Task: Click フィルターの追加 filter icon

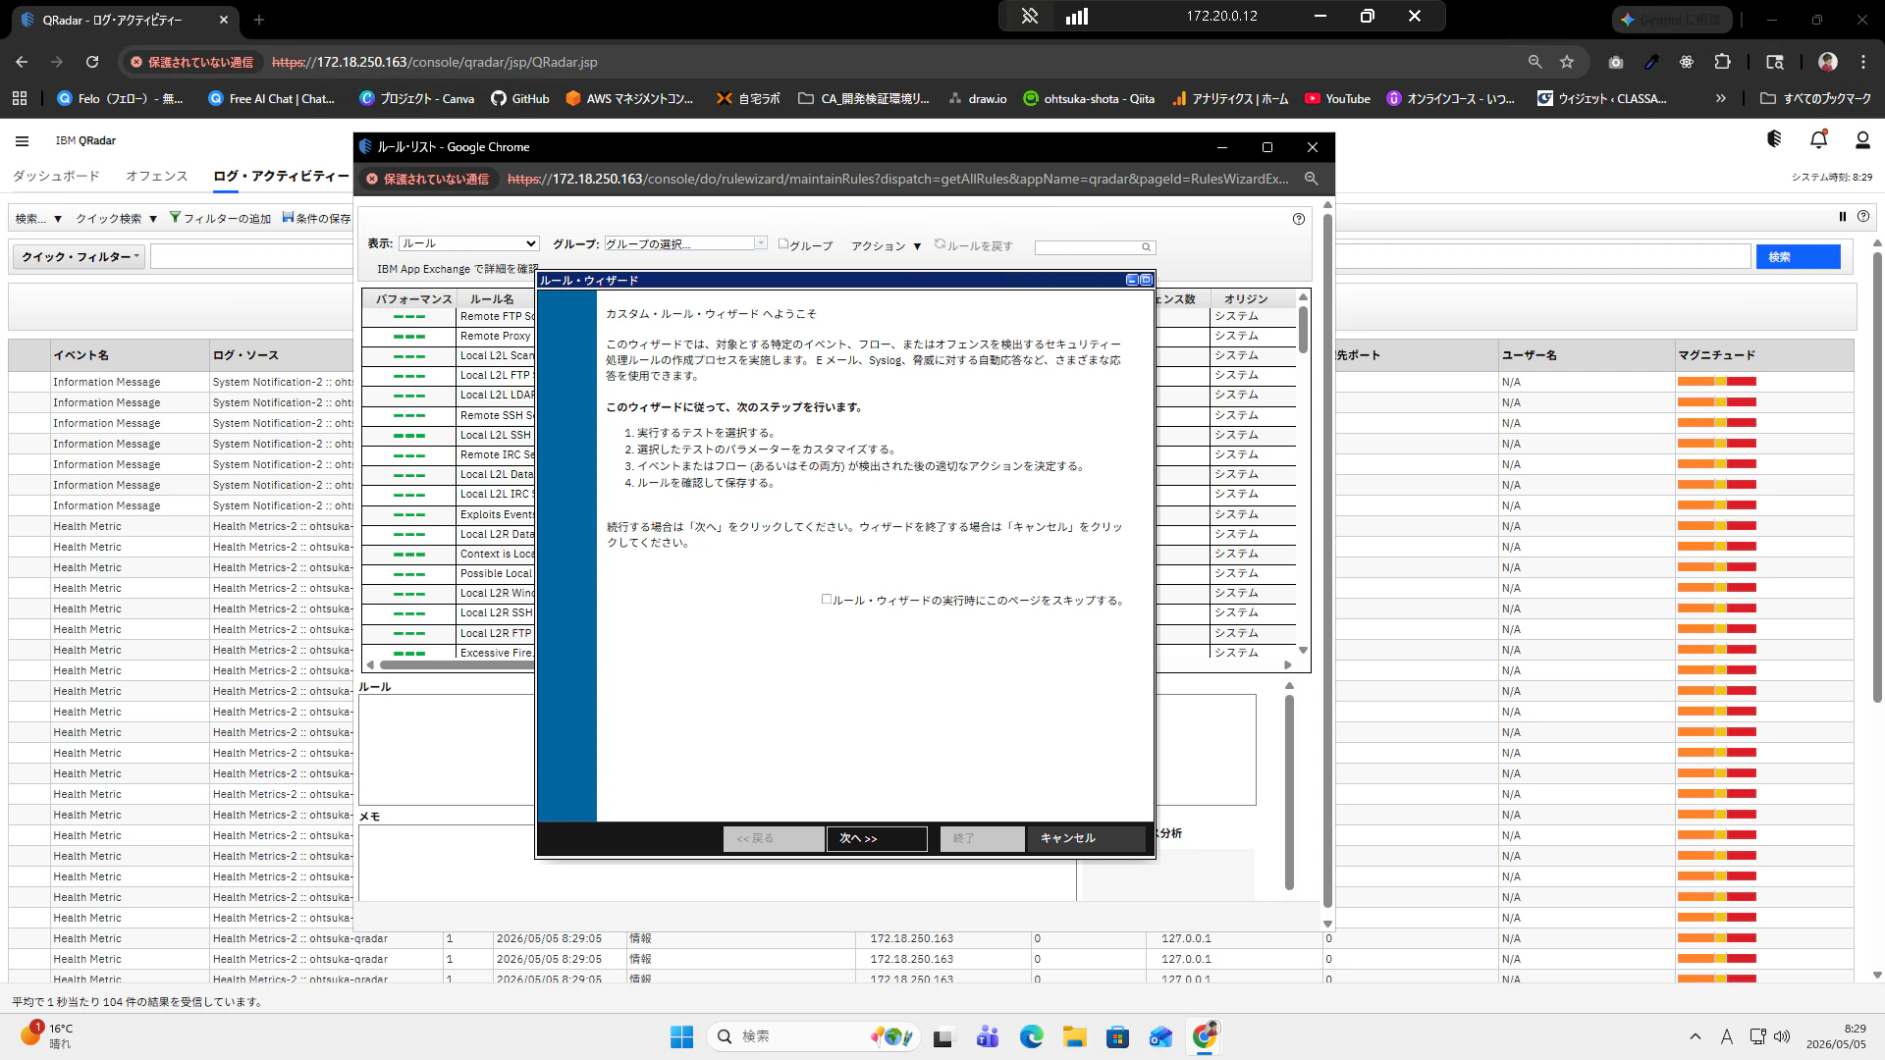Action: pos(175,217)
